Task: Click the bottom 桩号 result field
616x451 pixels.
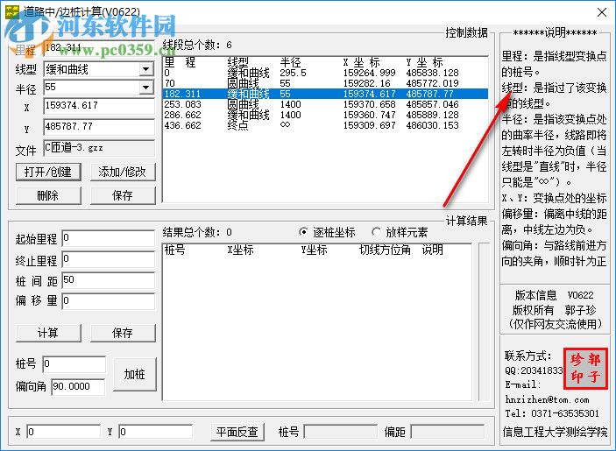Action: pos(341,432)
